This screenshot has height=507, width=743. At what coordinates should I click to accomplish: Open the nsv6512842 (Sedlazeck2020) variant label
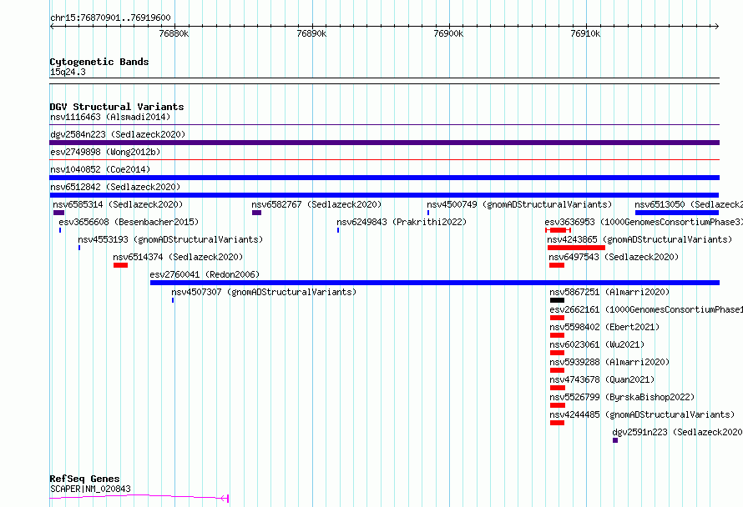pyautogui.click(x=115, y=187)
